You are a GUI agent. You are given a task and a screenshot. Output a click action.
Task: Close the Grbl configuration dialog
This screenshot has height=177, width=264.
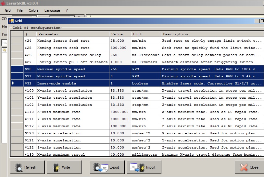pyautogui.click(x=249, y=167)
